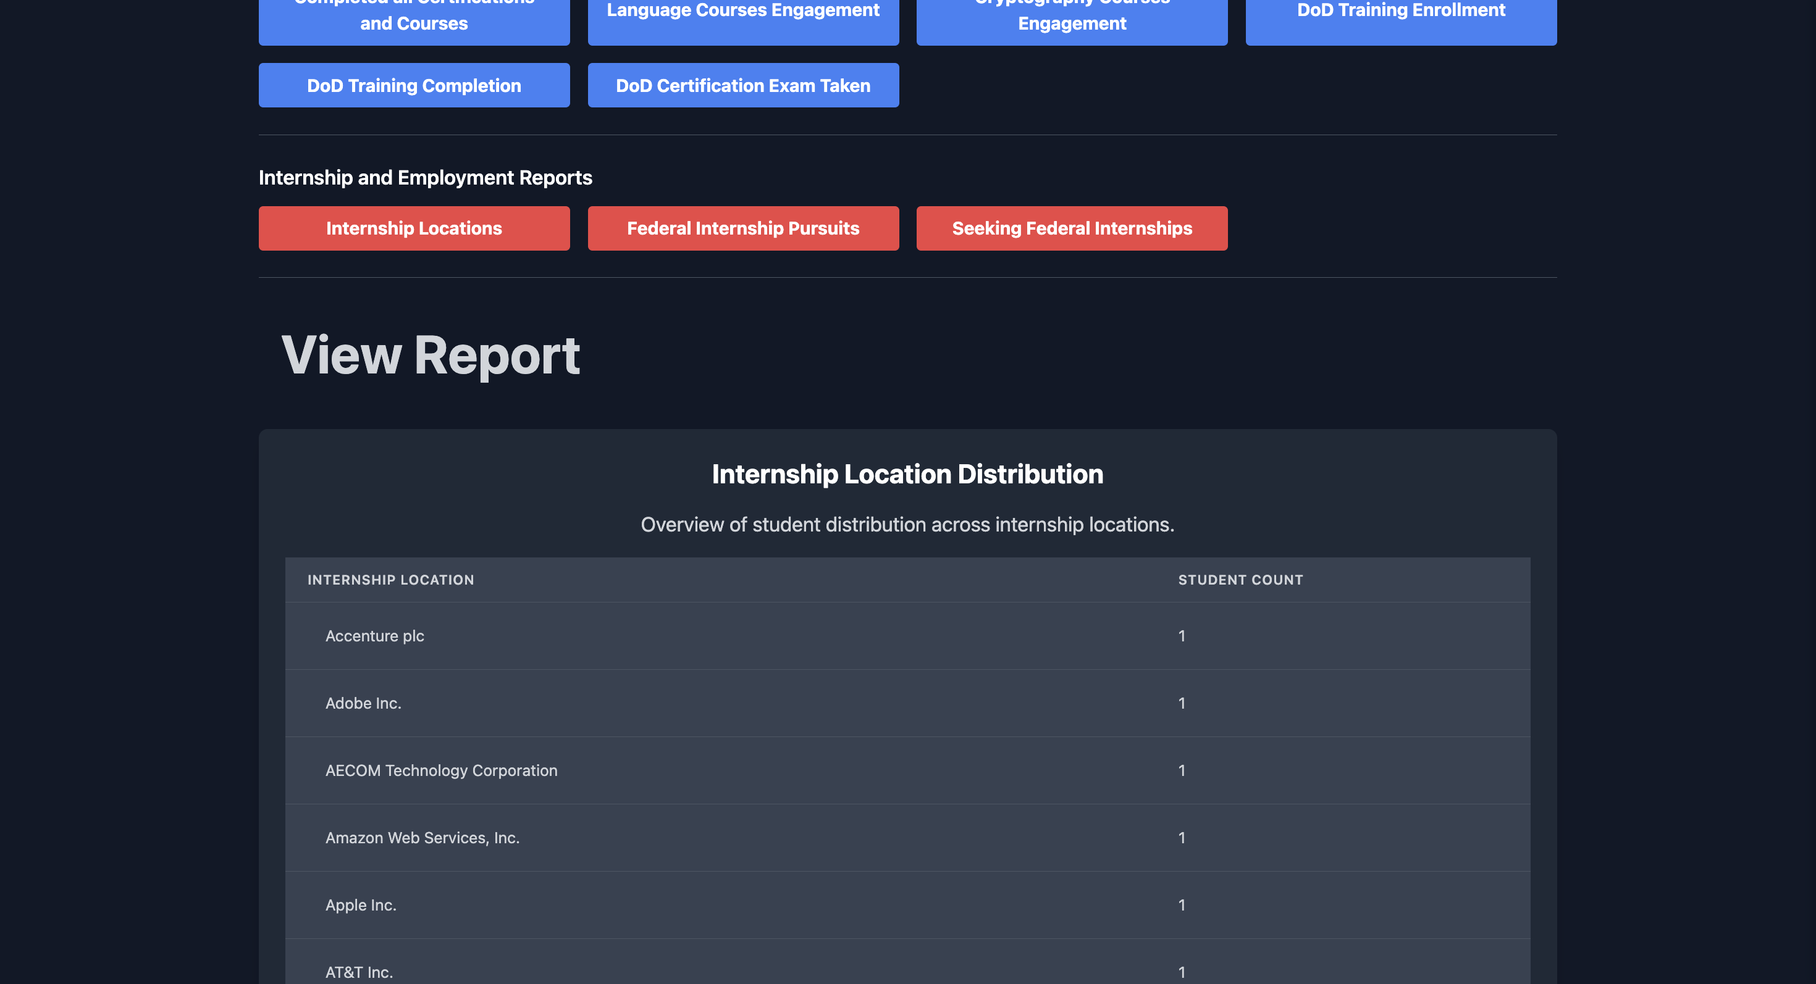The width and height of the screenshot is (1816, 984).
Task: Click the Student Count column header
Action: [1240, 580]
